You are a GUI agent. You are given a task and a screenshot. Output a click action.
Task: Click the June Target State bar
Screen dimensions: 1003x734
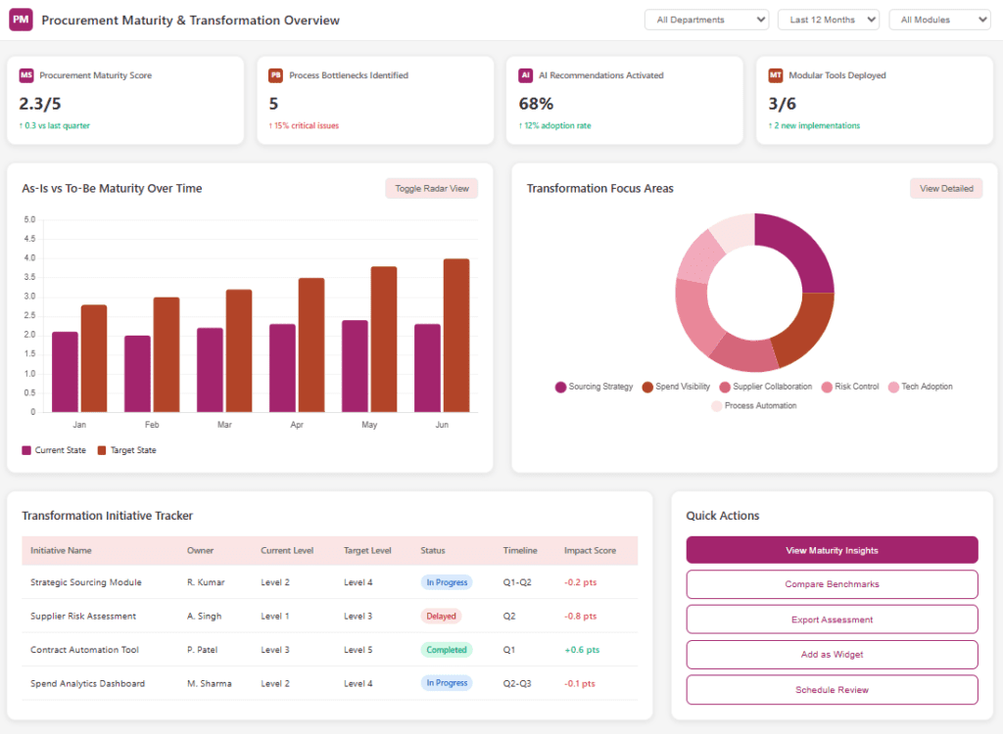(x=456, y=335)
